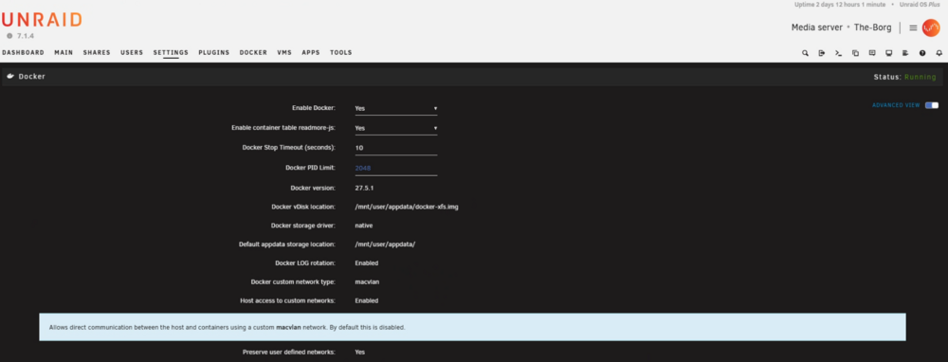Image resolution: width=948 pixels, height=362 pixels.
Task: Toggle the Advanced View switch
Action: [932, 105]
